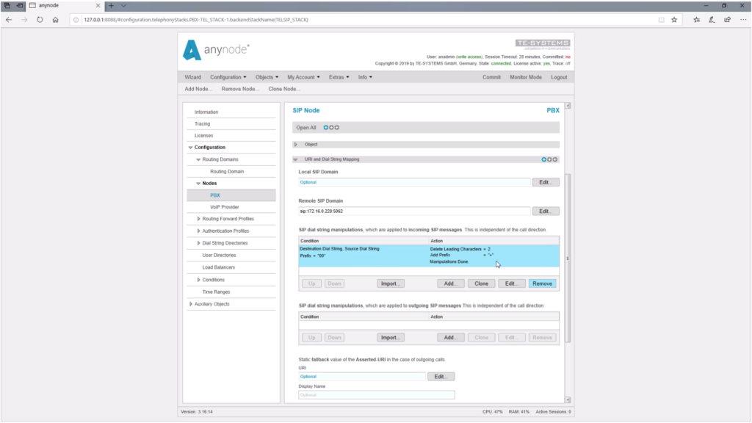
Task: Collapse the URI and Dial String Mapping section
Action: point(295,159)
